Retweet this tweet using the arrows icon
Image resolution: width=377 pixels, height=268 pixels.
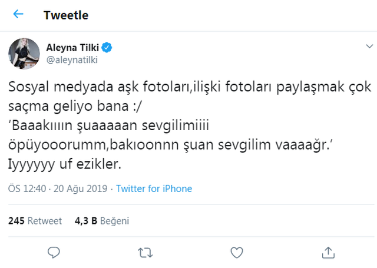(144, 252)
